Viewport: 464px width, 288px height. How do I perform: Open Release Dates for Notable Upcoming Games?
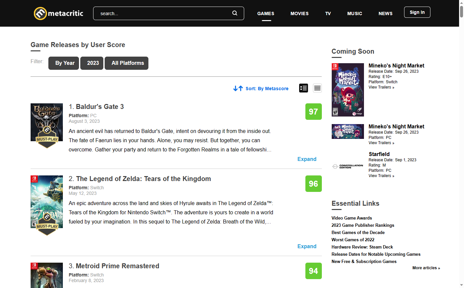[376, 254]
